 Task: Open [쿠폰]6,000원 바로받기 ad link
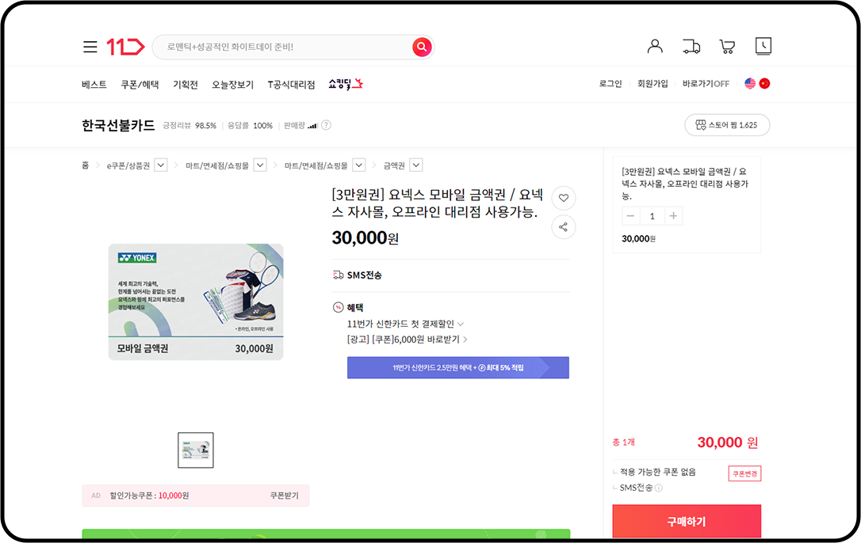(407, 340)
